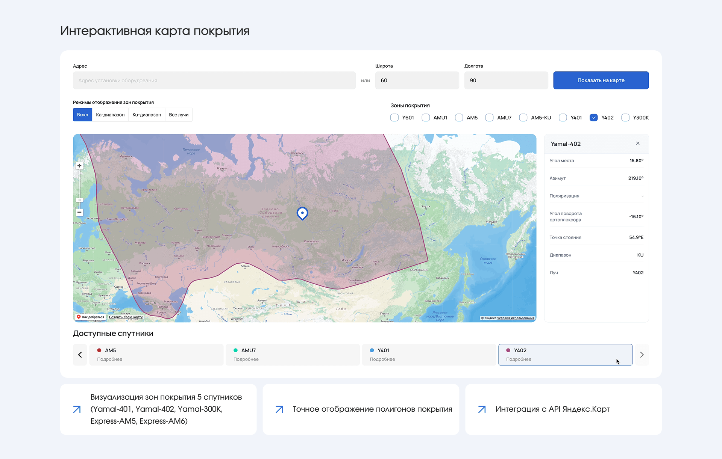Click arrow icon beside Яндекс.Карт integration text

pos(482,409)
